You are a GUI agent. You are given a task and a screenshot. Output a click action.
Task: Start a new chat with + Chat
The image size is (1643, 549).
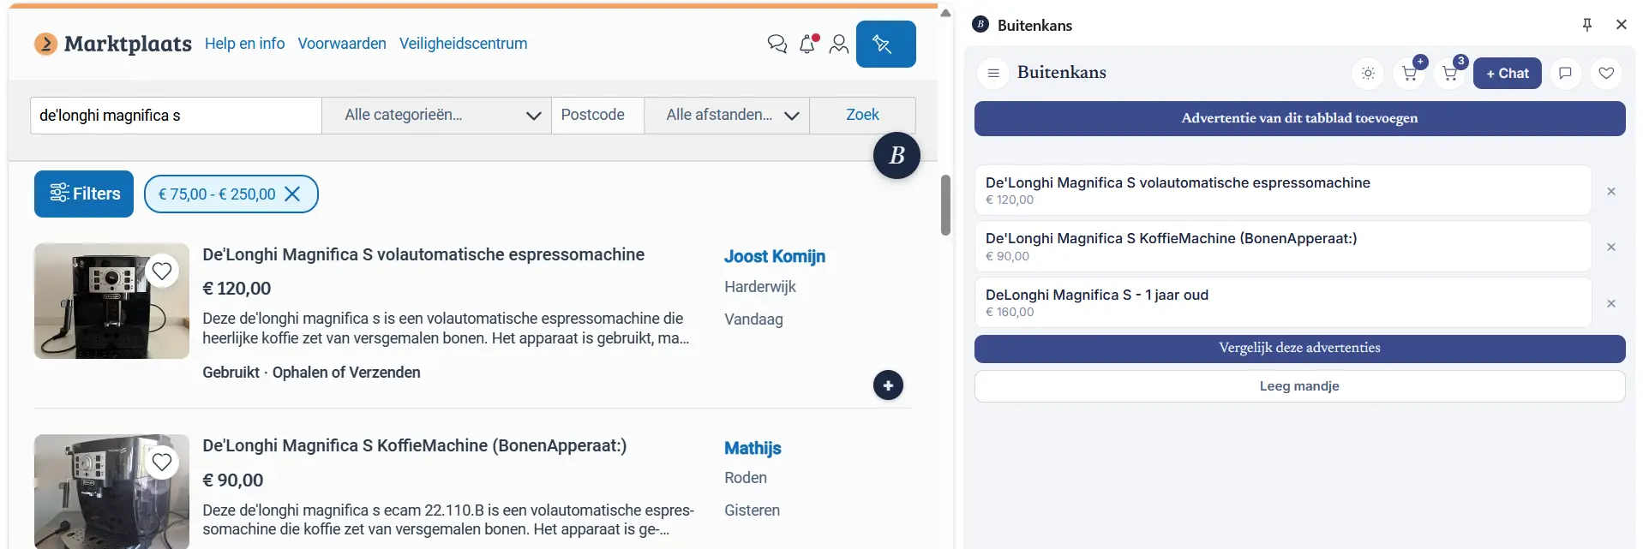[1507, 73]
